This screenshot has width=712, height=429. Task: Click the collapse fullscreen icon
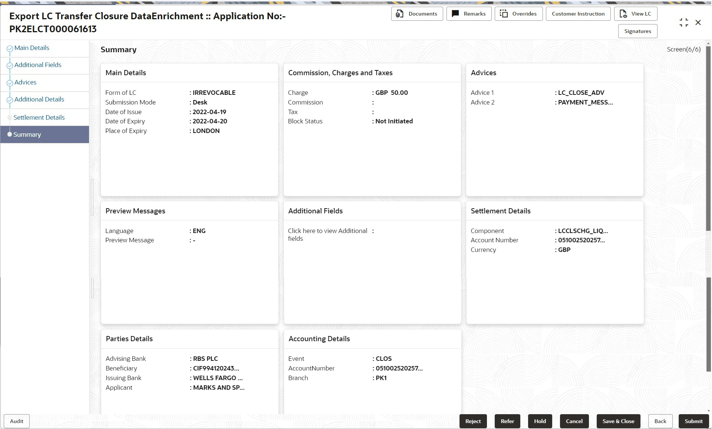pos(683,23)
